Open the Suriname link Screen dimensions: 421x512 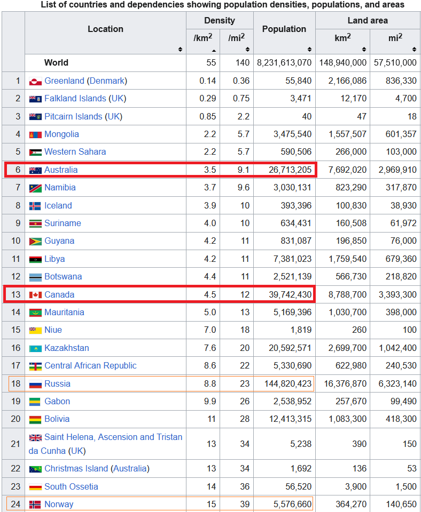[63, 223]
